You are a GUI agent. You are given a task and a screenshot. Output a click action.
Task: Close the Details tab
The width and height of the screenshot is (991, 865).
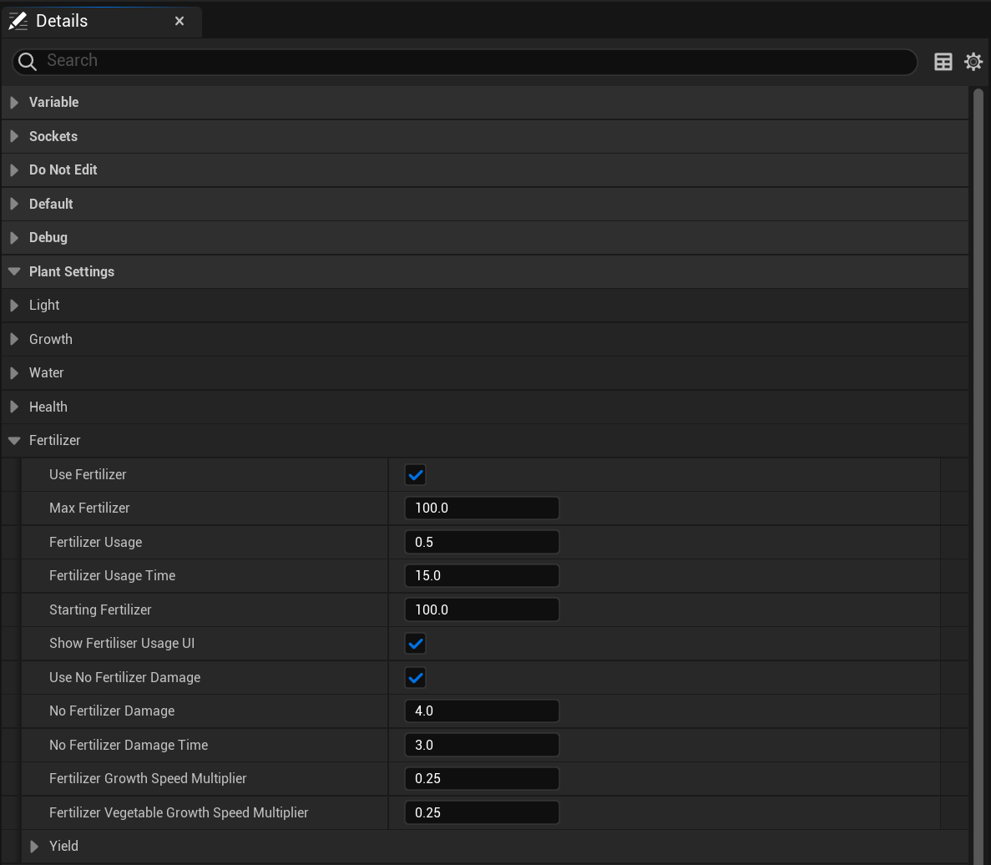click(179, 21)
